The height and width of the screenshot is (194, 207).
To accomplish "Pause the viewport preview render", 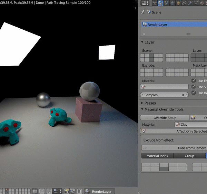I will click(x=80, y=191).
